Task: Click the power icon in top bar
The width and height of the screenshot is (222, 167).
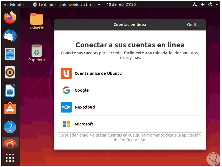Action: coord(210,4)
